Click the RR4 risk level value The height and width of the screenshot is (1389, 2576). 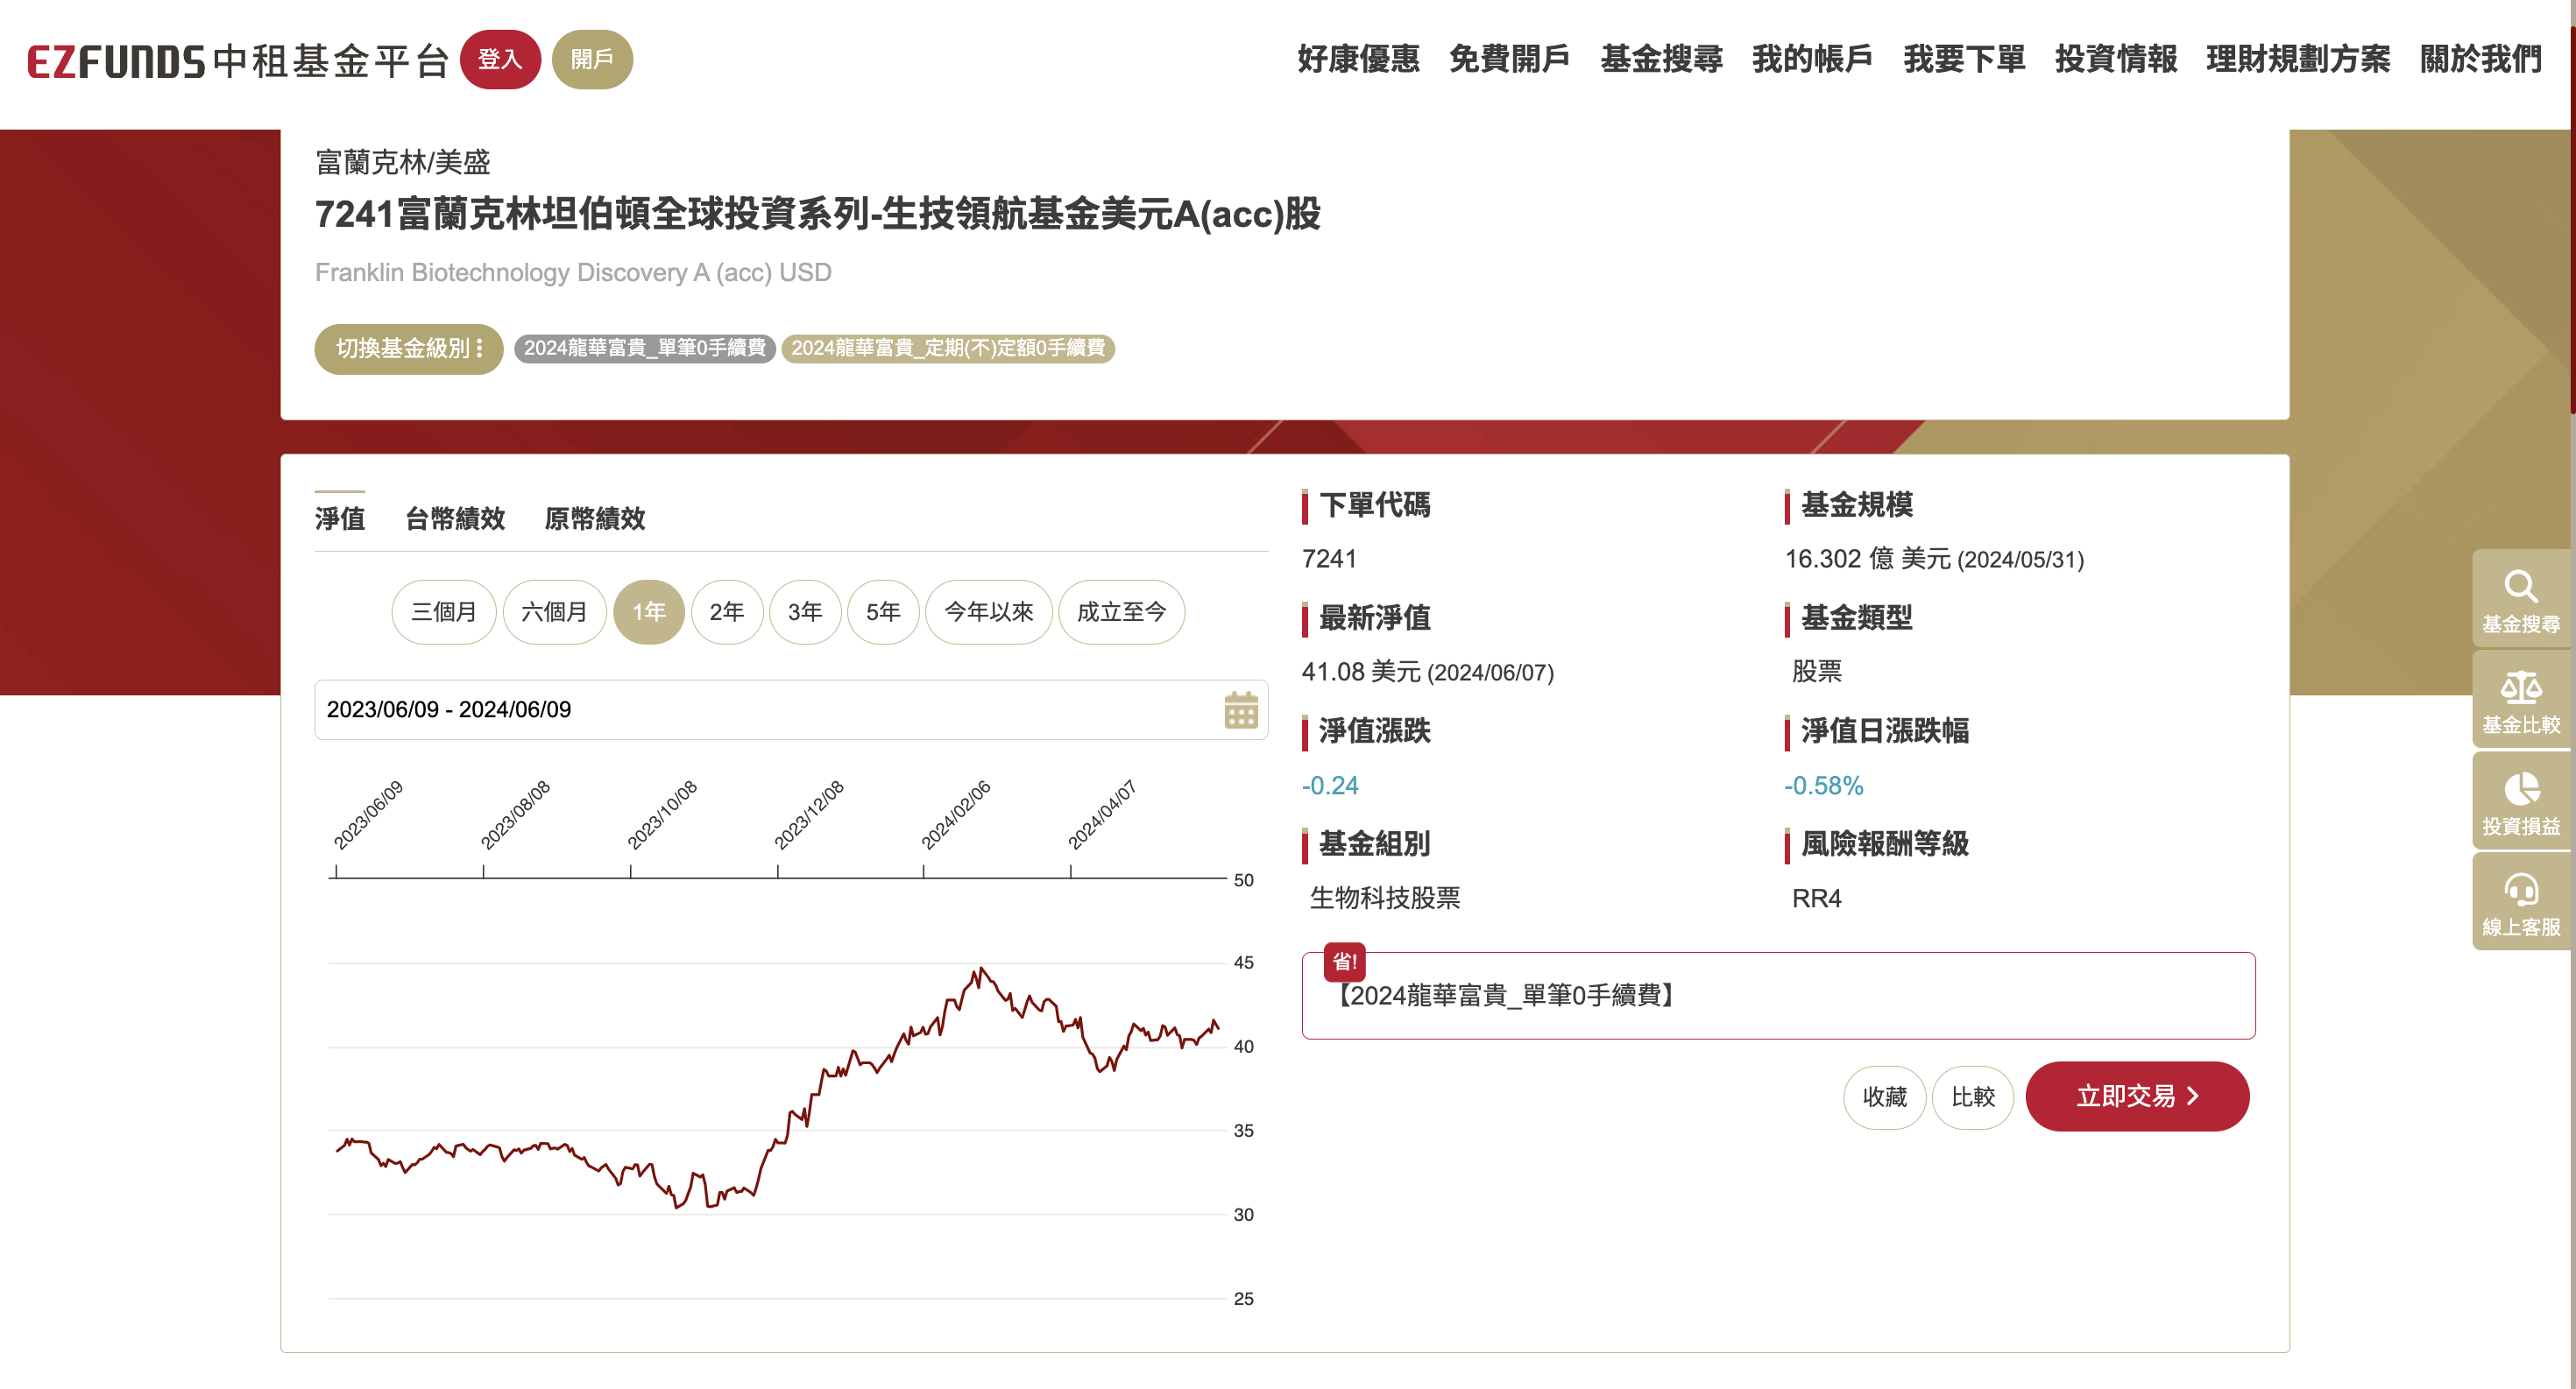[1816, 899]
